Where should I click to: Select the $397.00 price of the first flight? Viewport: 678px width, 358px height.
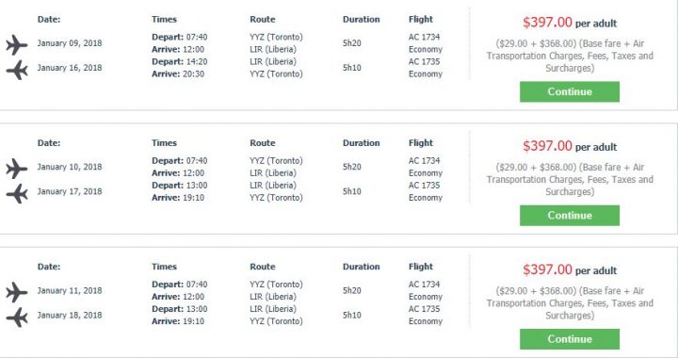coord(547,22)
